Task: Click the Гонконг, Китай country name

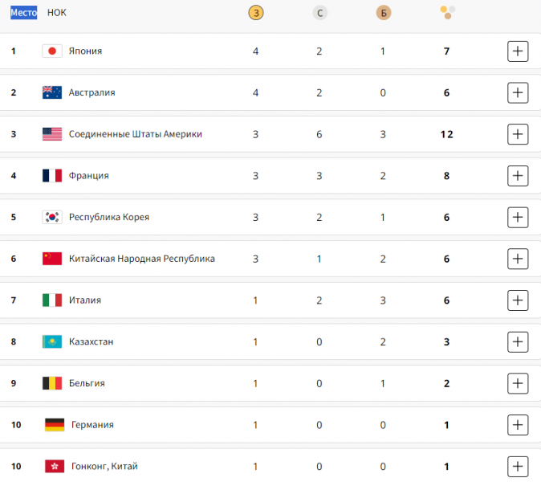Action: tap(104, 466)
